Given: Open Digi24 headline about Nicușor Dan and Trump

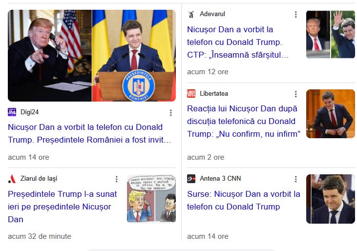Looking at the screenshot, I should 89,133.
